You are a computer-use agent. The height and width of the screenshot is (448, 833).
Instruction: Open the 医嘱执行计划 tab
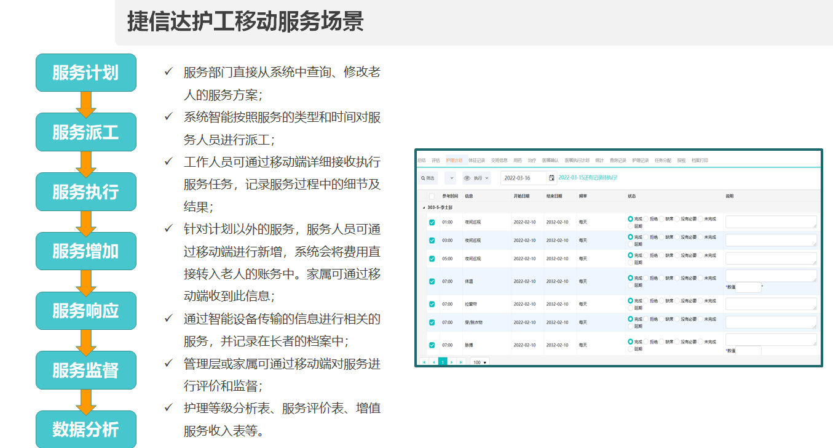577,161
